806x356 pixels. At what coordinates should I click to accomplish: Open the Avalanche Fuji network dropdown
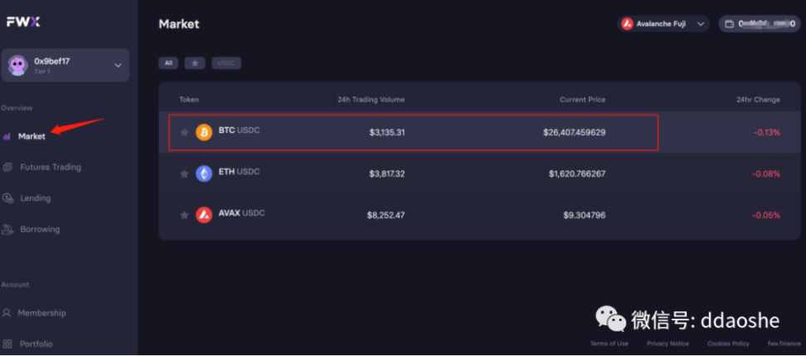click(x=664, y=24)
